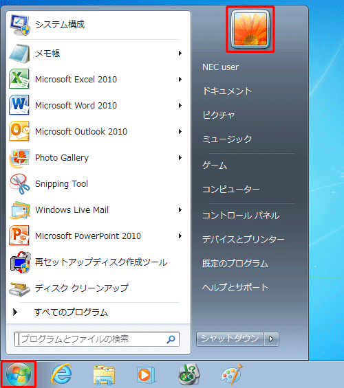Expand Photo Gallery jump list arrow
This screenshot has width=344, height=388.
180,158
